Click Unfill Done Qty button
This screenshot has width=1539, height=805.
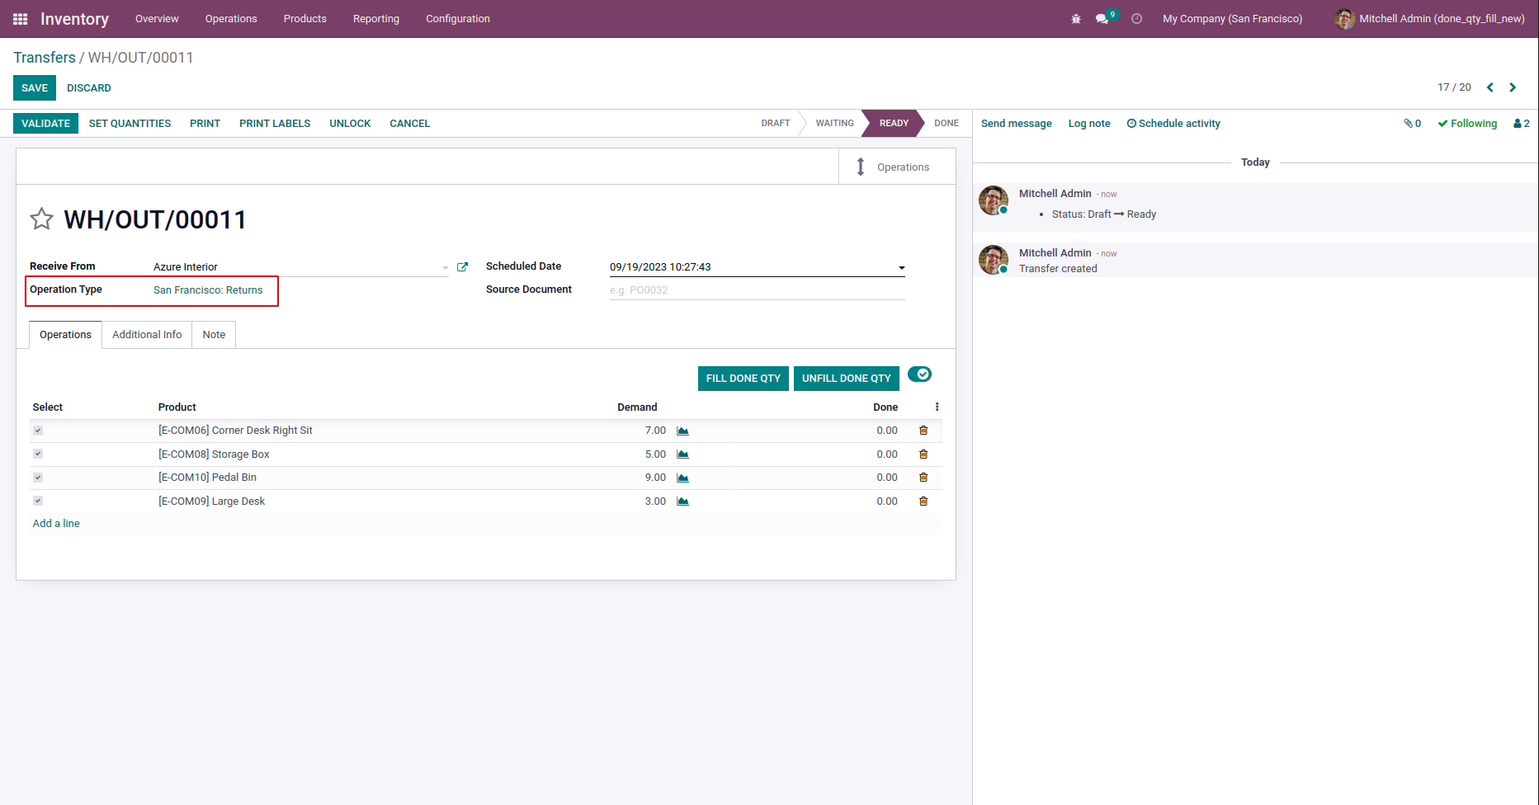pos(847,379)
